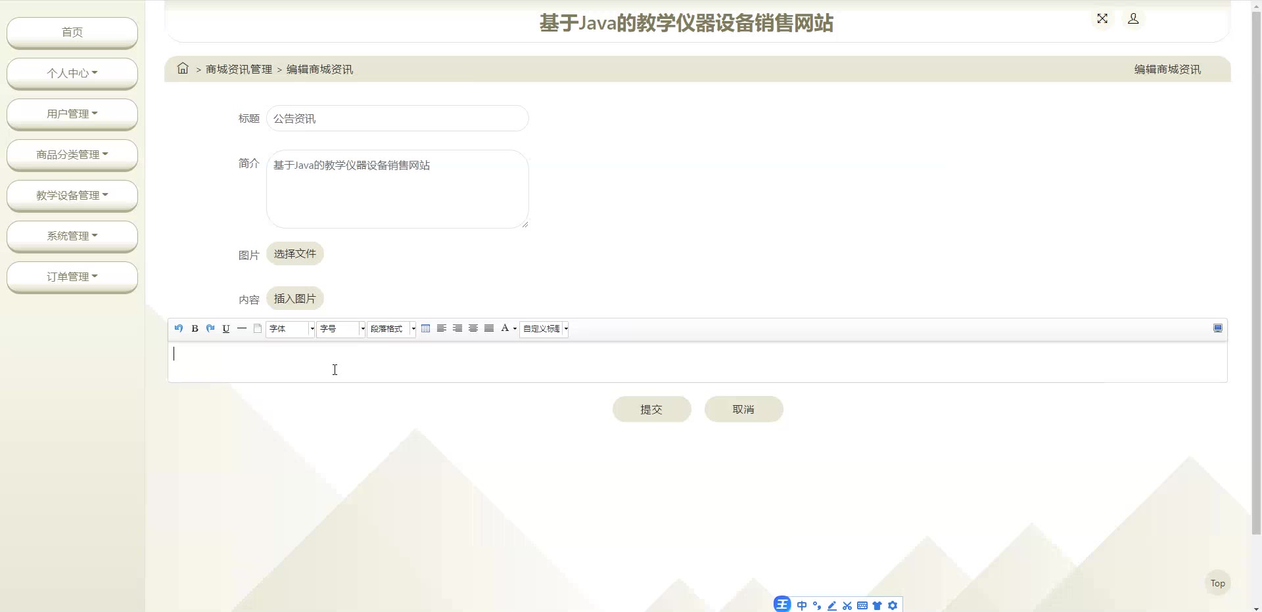The height and width of the screenshot is (612, 1262).
Task: Click the input method logo icon
Action: (782, 605)
